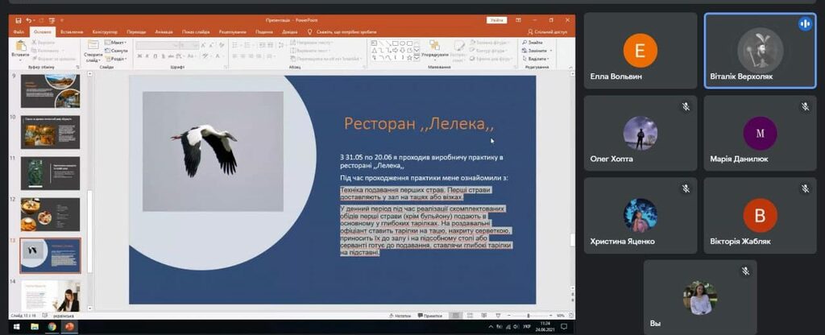
Task: Click the Paste (Вставити) clipboard icon
Action: 20,49
